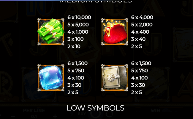The width and height of the screenshot is (193, 119).
Task: Click the dimmed WIN display label
Action: click(x=156, y=111)
